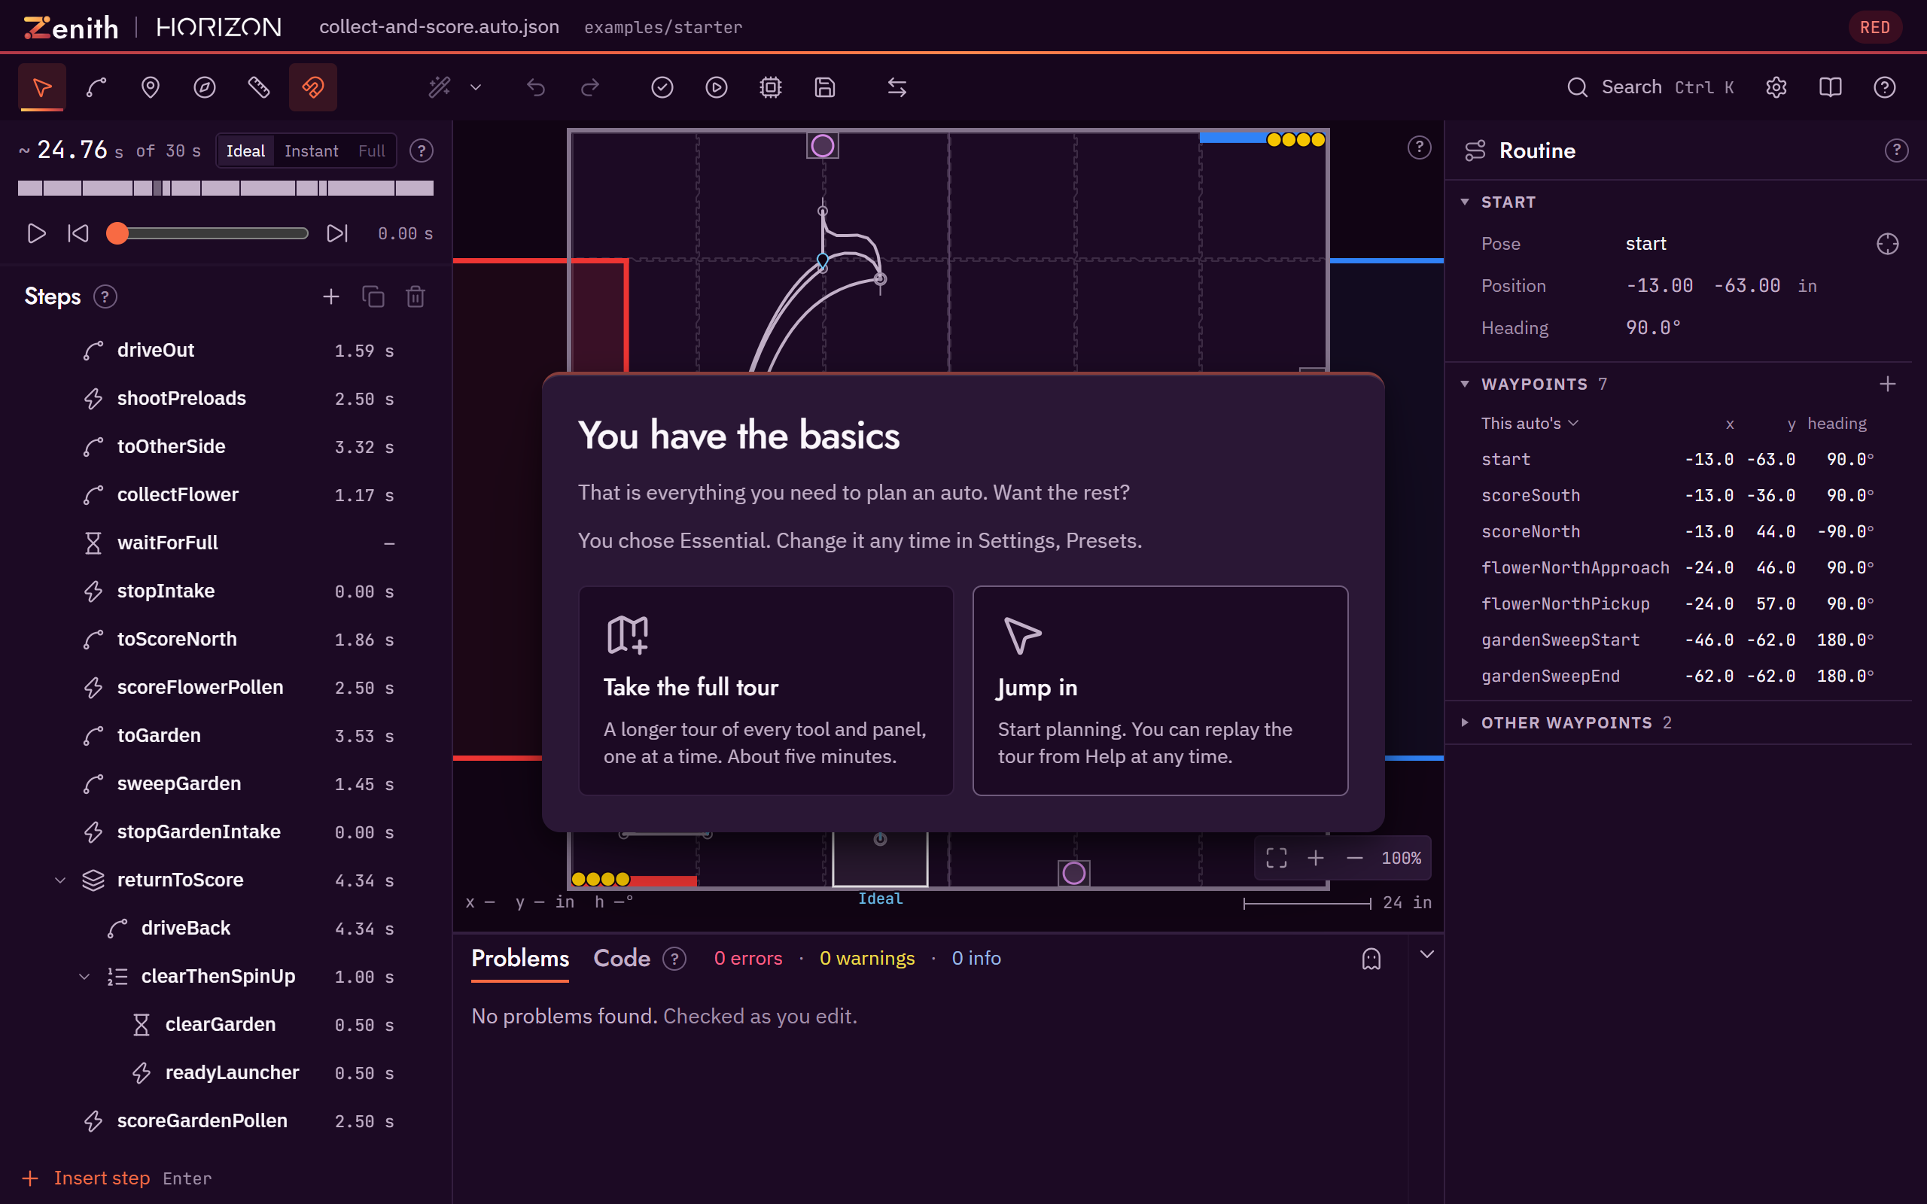Activate the measuring tape tool

[x=259, y=87]
